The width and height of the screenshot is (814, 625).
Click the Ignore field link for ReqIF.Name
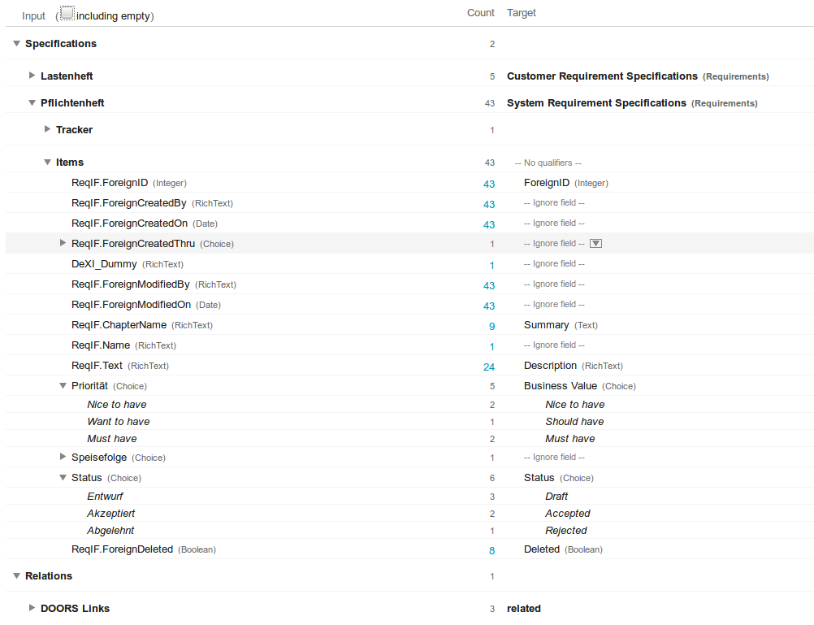553,345
